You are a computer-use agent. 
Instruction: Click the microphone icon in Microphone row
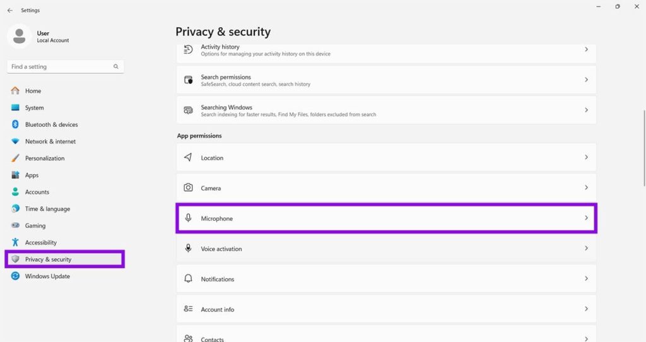[x=188, y=218]
